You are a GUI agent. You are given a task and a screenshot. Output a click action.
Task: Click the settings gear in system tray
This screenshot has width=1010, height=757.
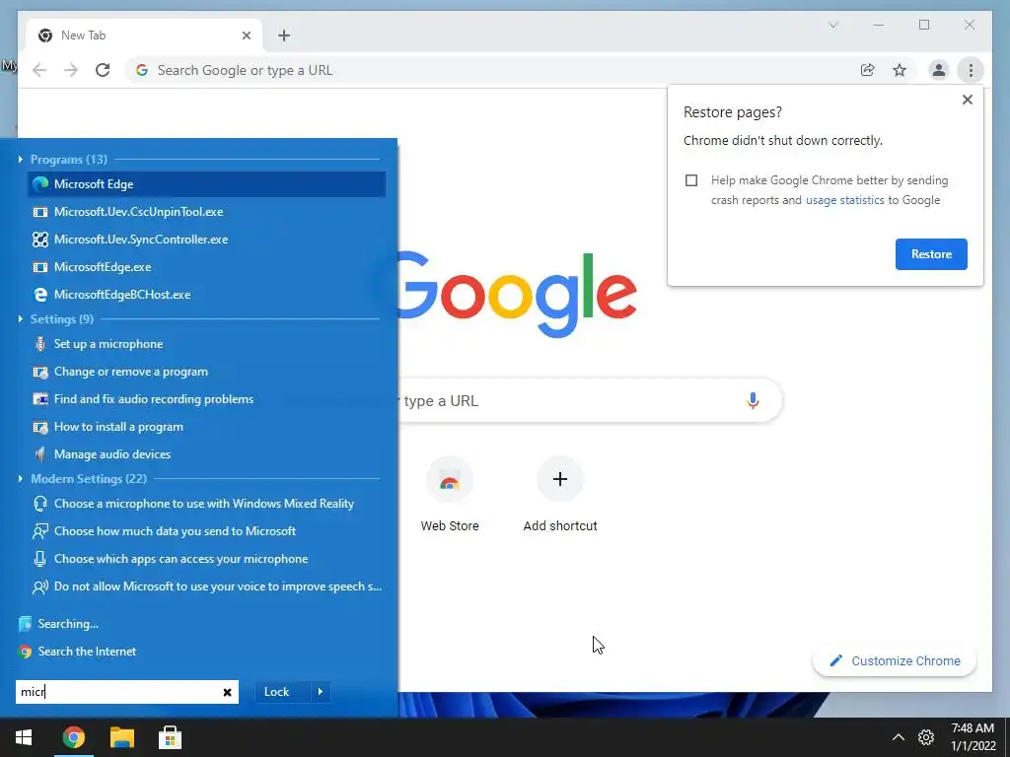[x=926, y=737]
